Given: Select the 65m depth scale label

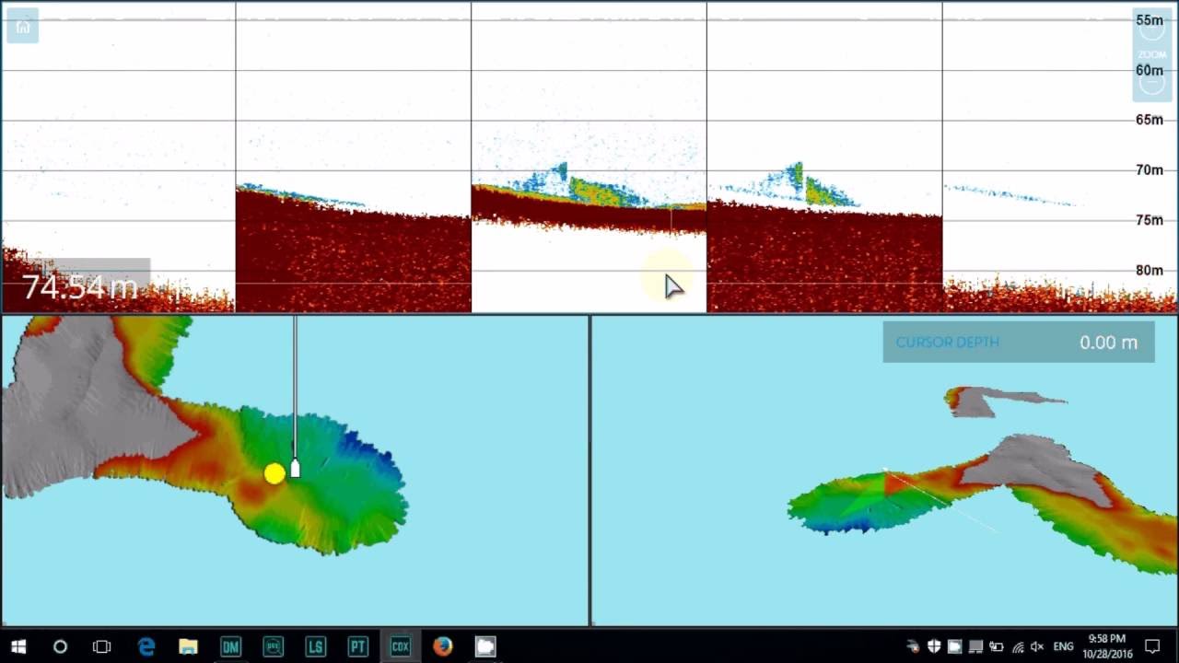Looking at the screenshot, I should point(1149,120).
